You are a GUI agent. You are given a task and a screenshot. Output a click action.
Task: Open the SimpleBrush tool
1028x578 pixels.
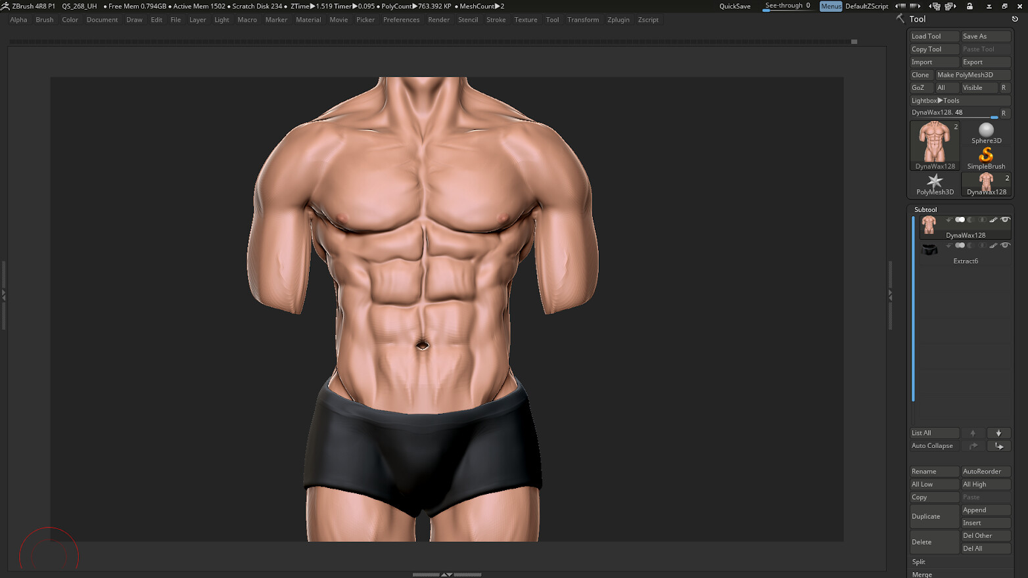pyautogui.click(x=986, y=156)
